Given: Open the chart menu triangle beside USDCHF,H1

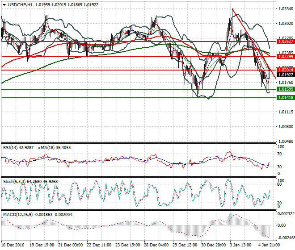Looking at the screenshot, I should (4, 5).
